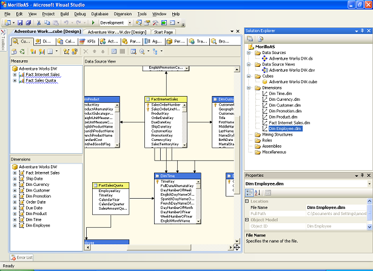Collapse the Data Sources folder
The image size is (373, 271).
pyautogui.click(x=249, y=53)
